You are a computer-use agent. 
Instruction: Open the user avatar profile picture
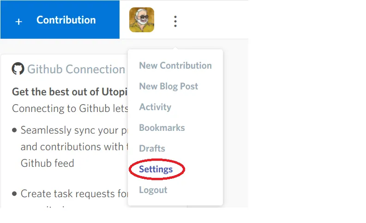(142, 20)
